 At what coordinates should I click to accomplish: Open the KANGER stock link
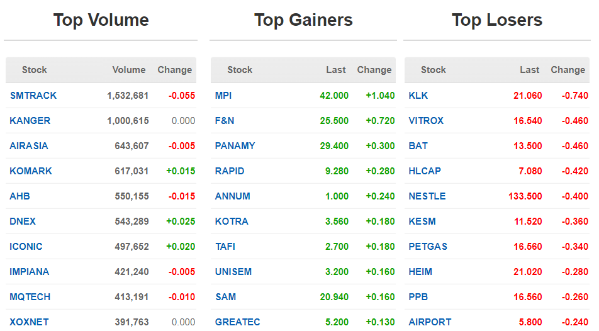(x=30, y=121)
